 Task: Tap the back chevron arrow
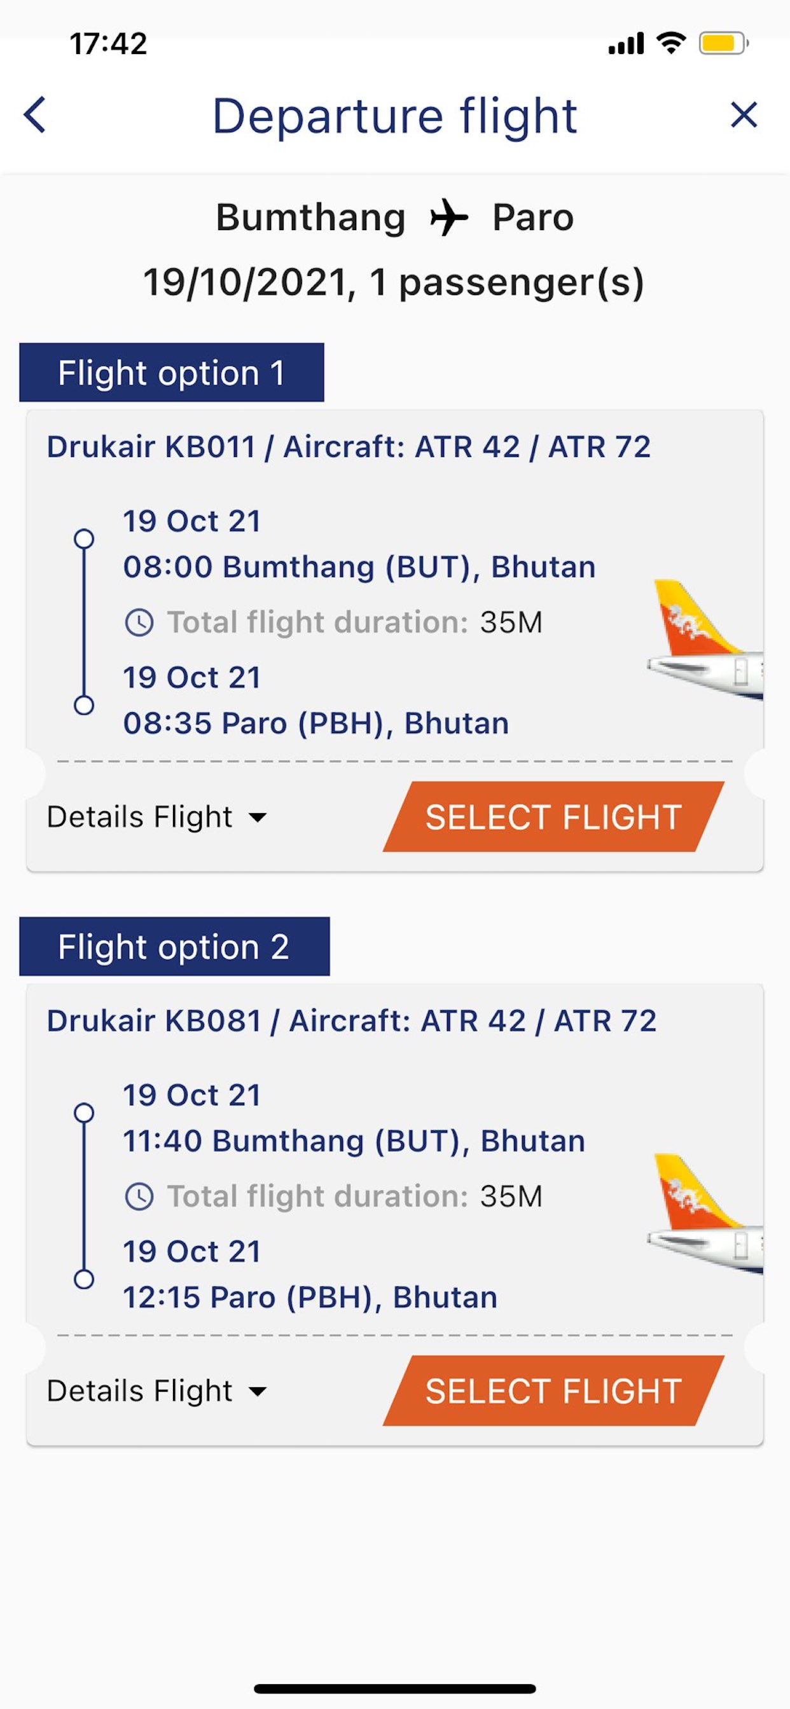[x=34, y=115]
